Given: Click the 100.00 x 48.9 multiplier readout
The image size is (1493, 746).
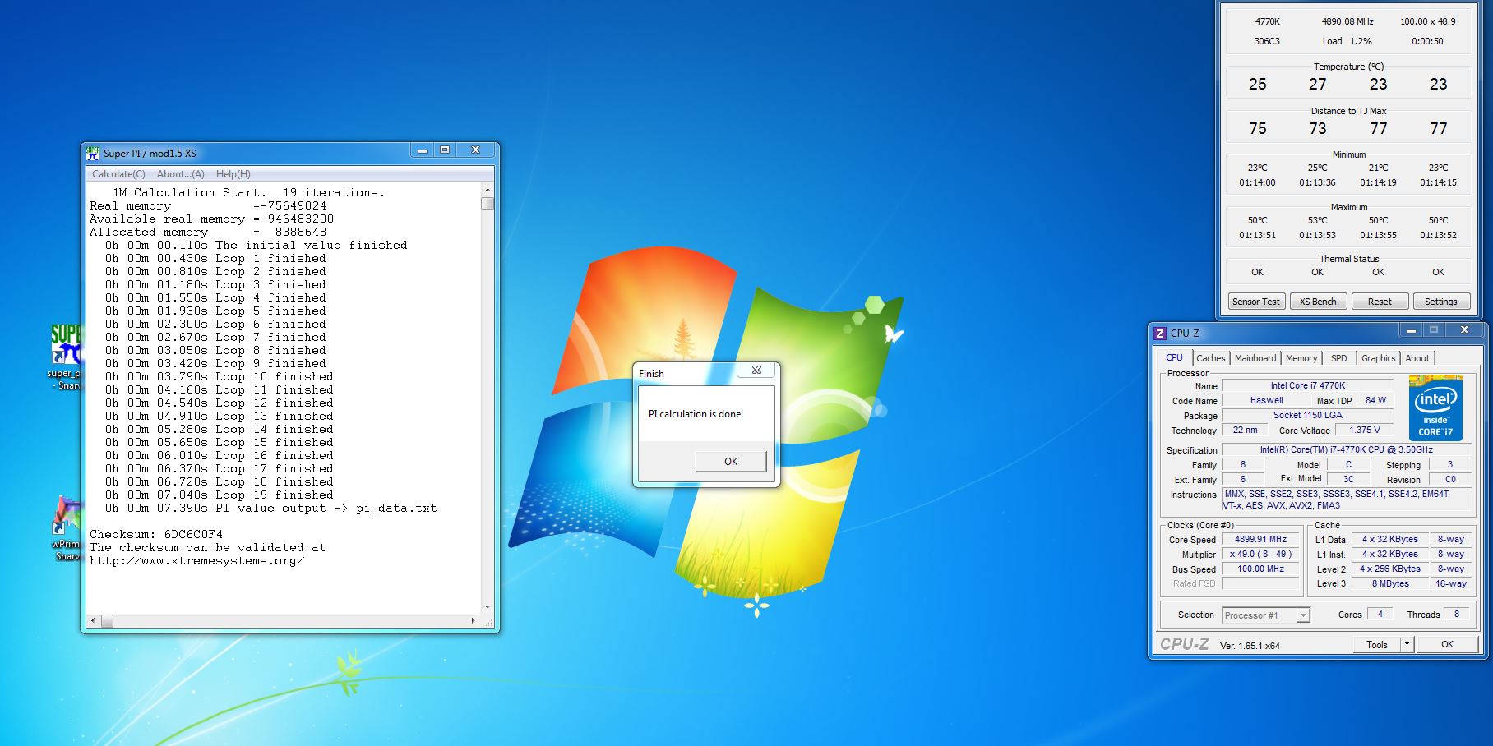Looking at the screenshot, I should click(x=1428, y=21).
